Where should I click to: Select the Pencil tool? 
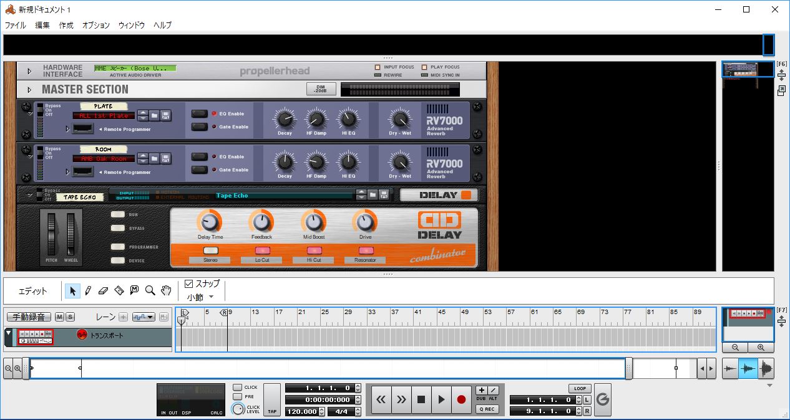(x=88, y=290)
